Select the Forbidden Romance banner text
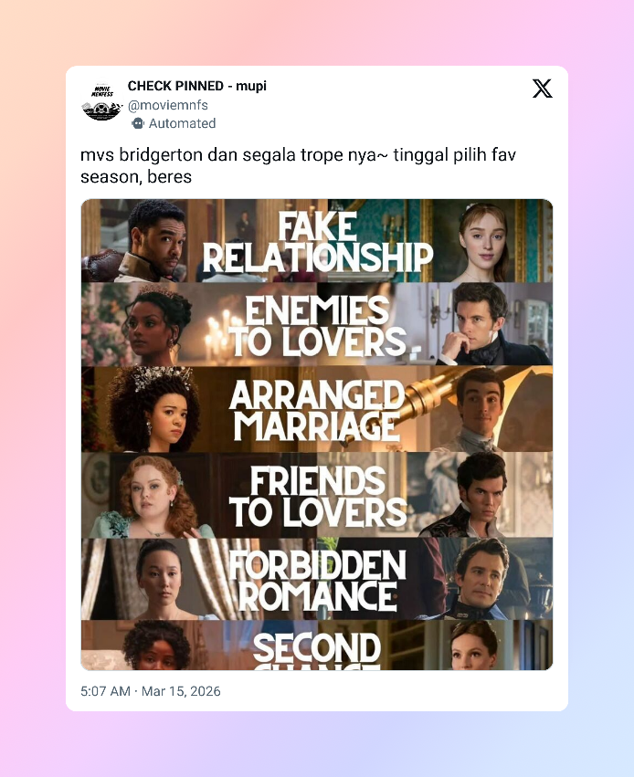Screen dimensions: 634x777 (x=317, y=581)
